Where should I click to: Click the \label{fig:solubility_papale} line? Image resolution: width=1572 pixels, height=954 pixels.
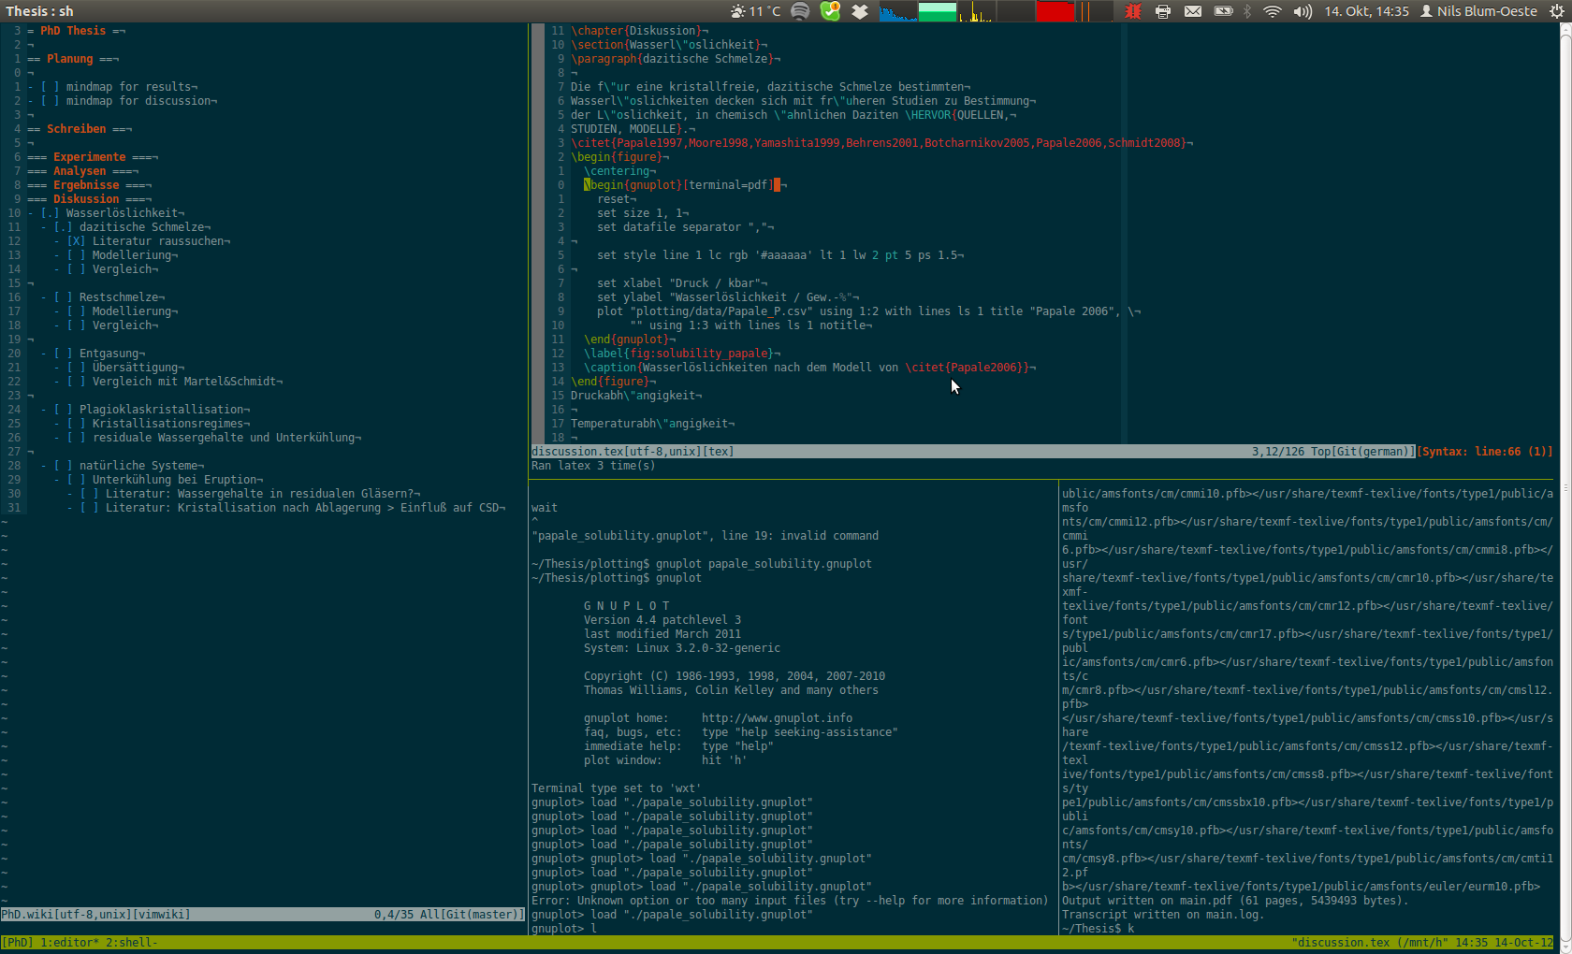click(682, 354)
